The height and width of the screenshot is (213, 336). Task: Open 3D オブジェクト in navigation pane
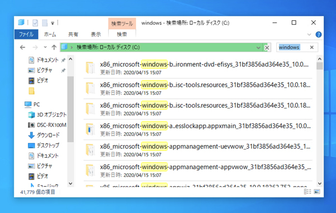point(48,115)
